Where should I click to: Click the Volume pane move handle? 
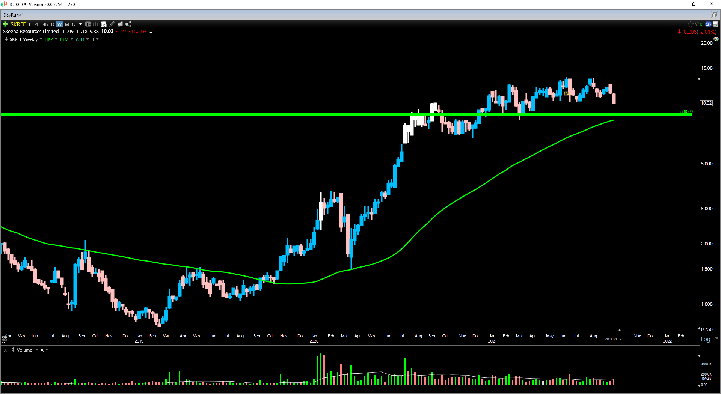pyautogui.click(x=13, y=350)
